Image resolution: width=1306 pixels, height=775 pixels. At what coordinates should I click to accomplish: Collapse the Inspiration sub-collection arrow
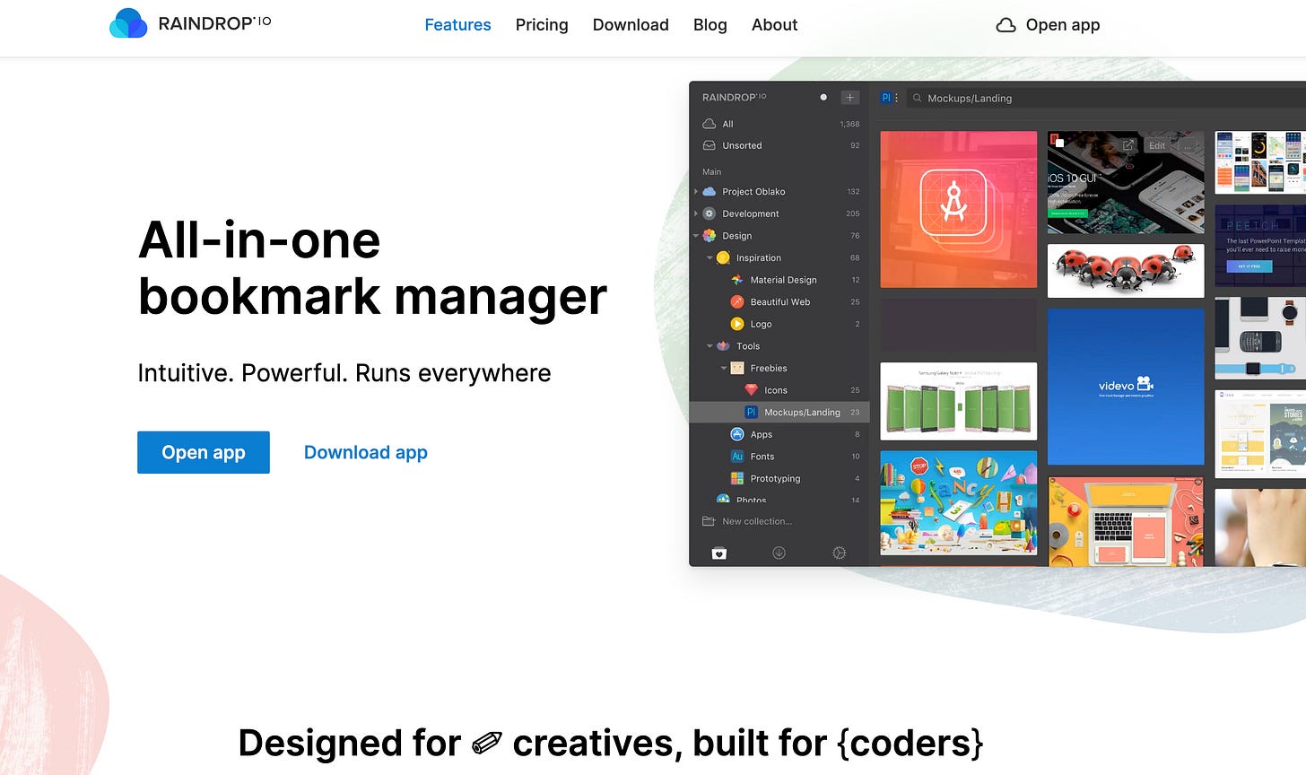(x=710, y=257)
